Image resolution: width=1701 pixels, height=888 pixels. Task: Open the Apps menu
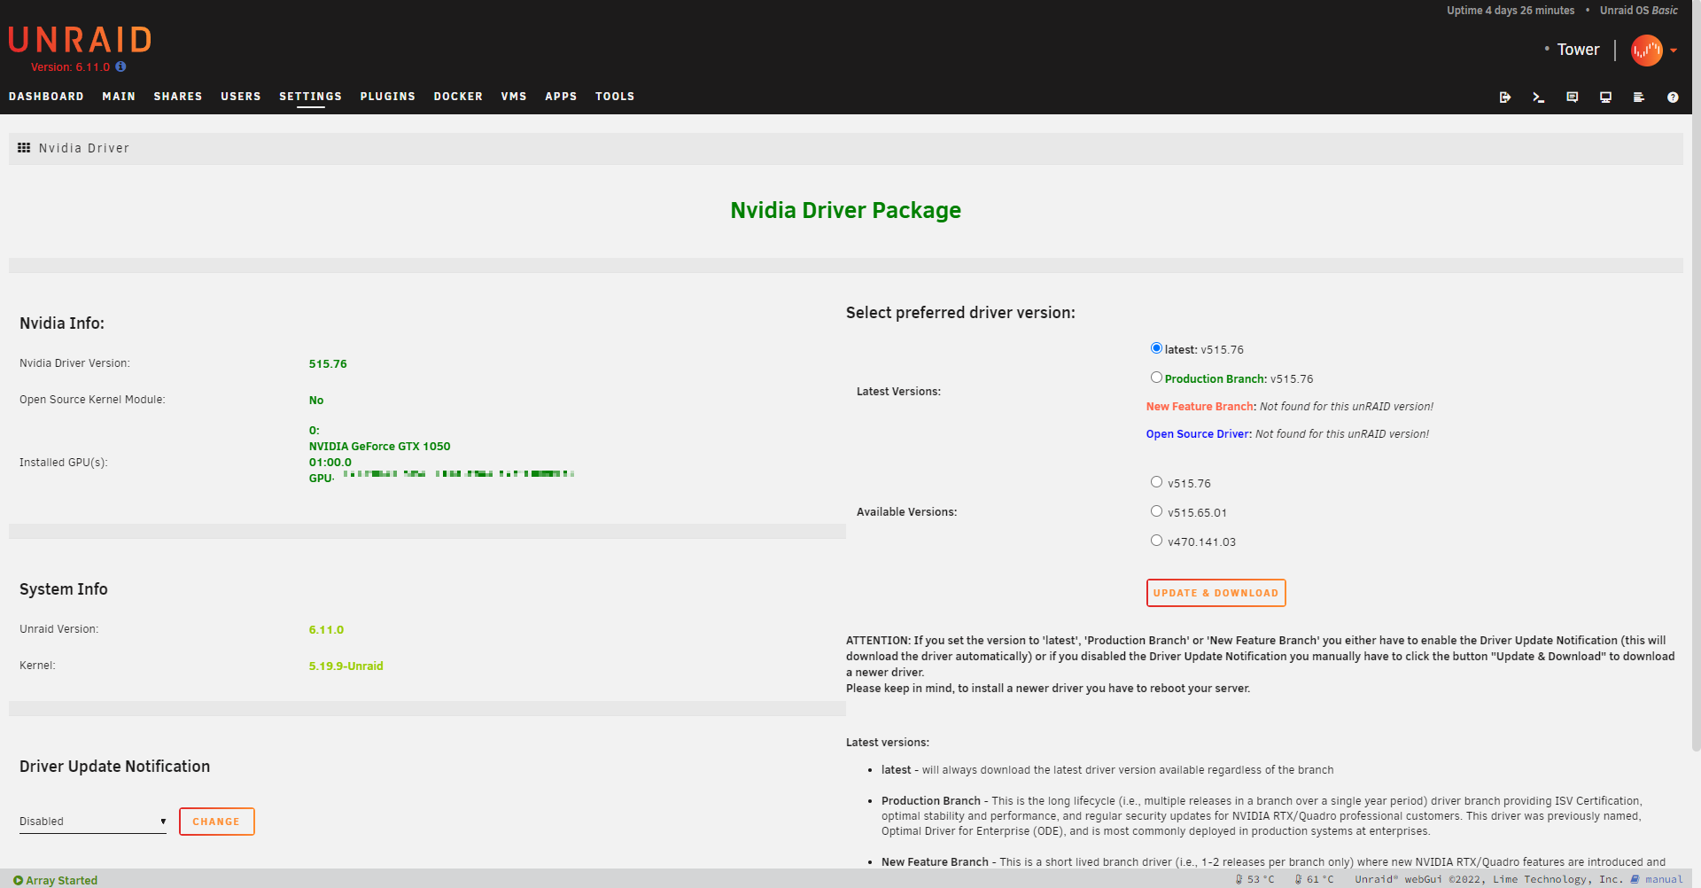click(x=561, y=97)
